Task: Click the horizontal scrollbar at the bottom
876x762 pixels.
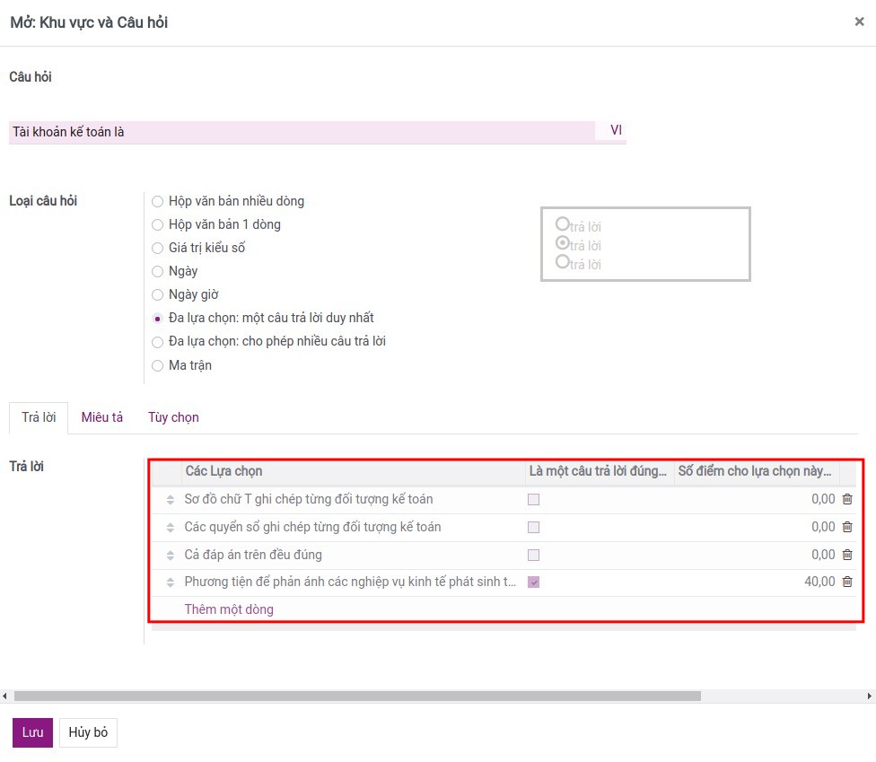Action: point(357,696)
